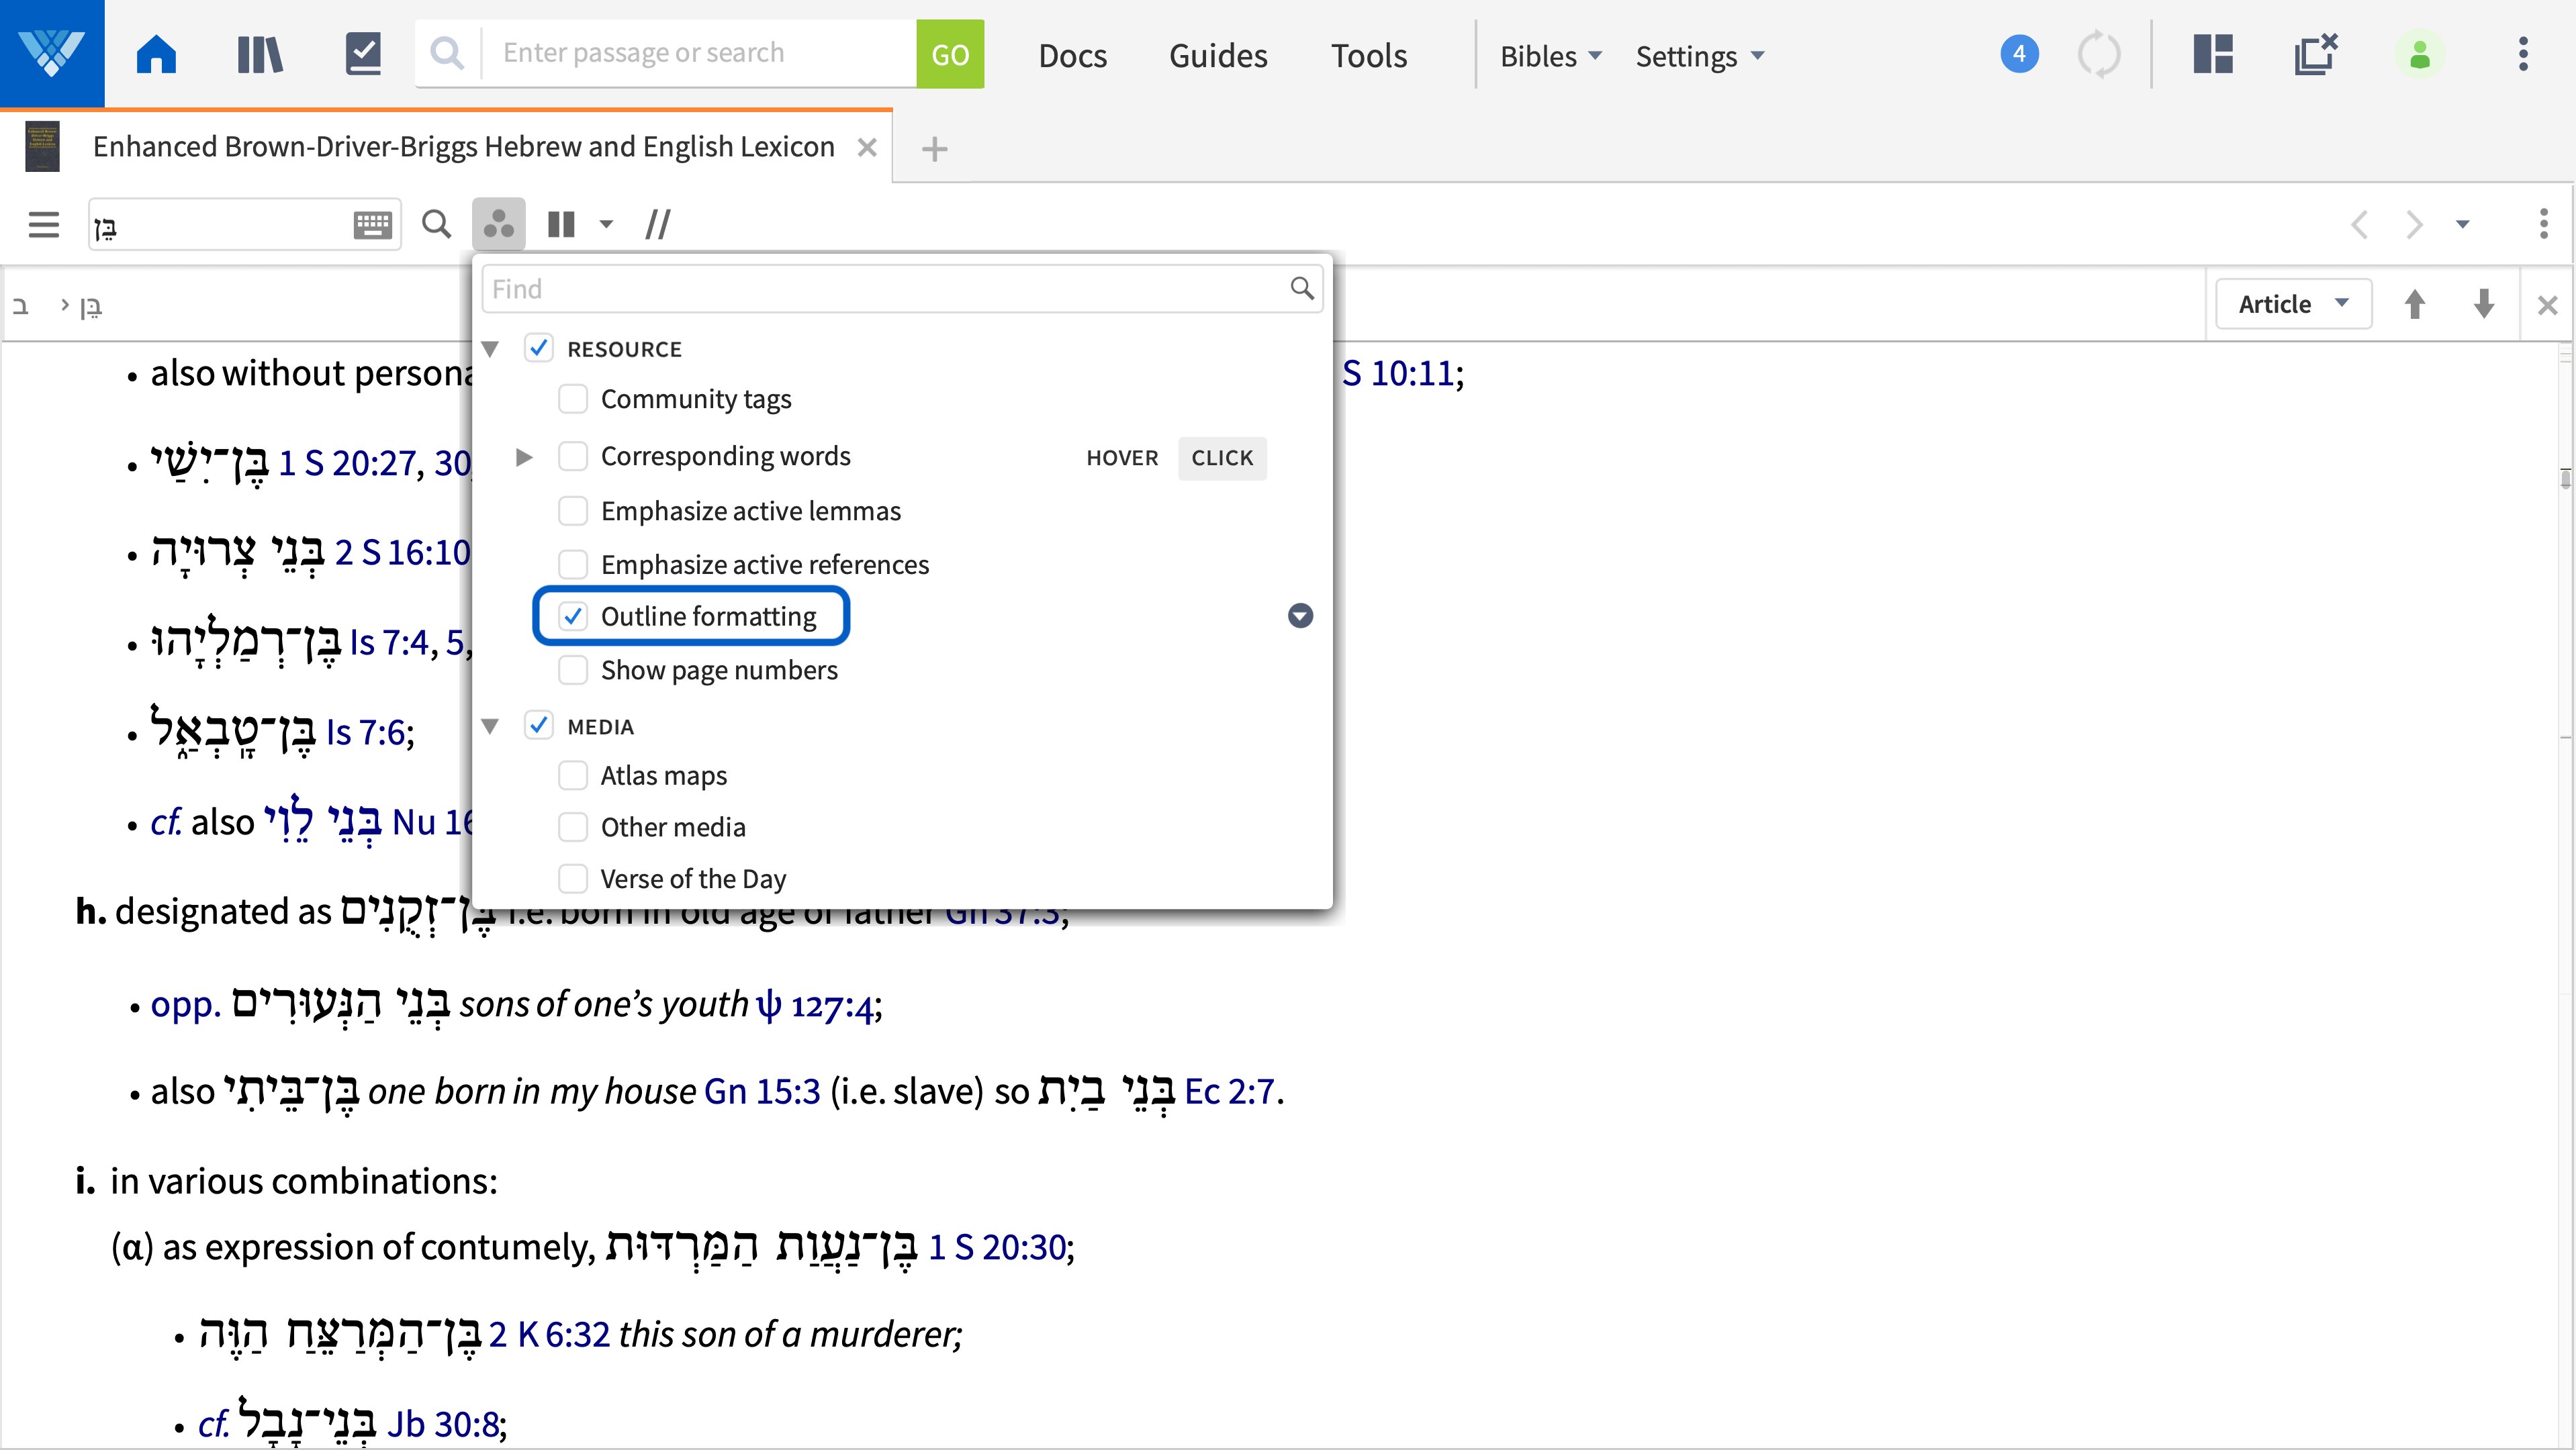Enable Show page numbers

tap(572, 671)
